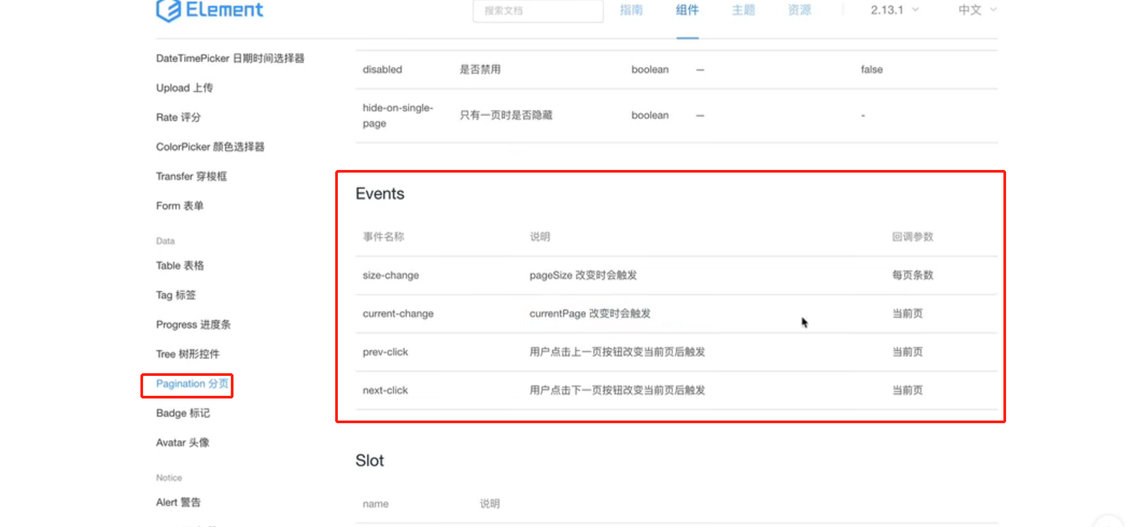Click the Element logo

click(x=210, y=10)
